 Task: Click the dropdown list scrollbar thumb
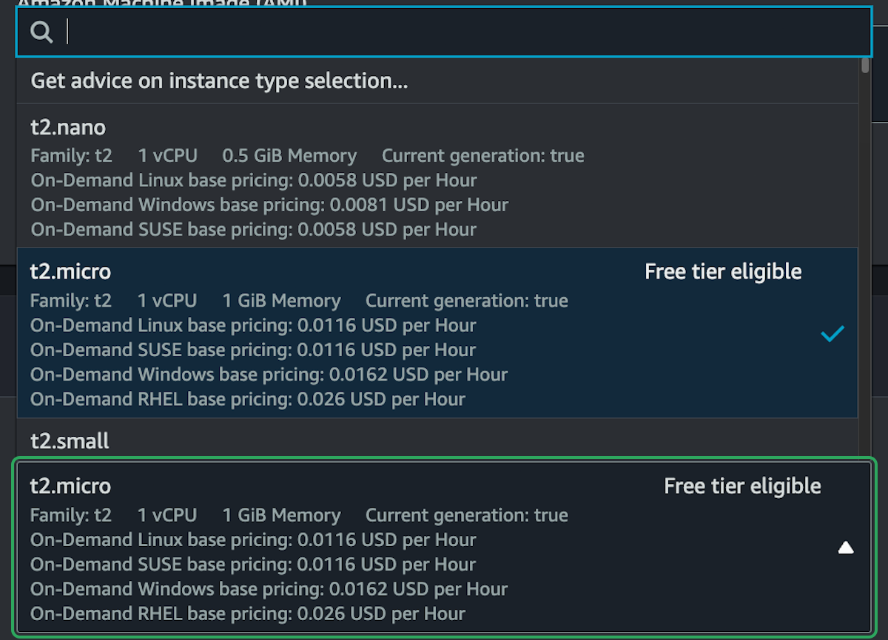pos(865,65)
